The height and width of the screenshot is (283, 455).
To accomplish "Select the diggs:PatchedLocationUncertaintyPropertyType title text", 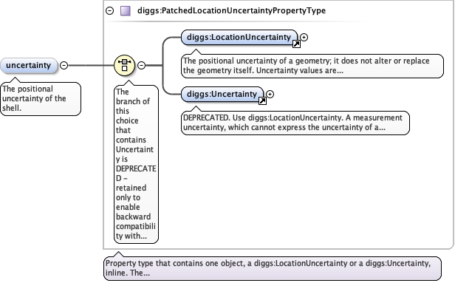I will click(x=231, y=11).
